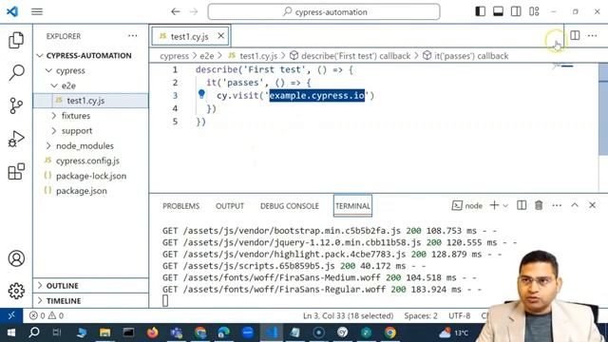608x342 pixels.
Task: Open remote window indicator in status bar
Action: tap(11, 315)
